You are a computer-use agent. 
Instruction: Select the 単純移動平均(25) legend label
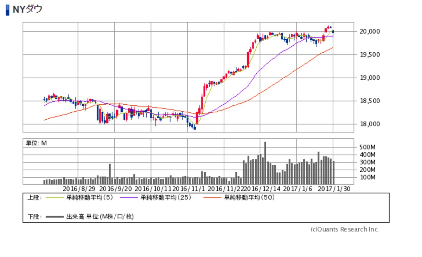click(166, 198)
